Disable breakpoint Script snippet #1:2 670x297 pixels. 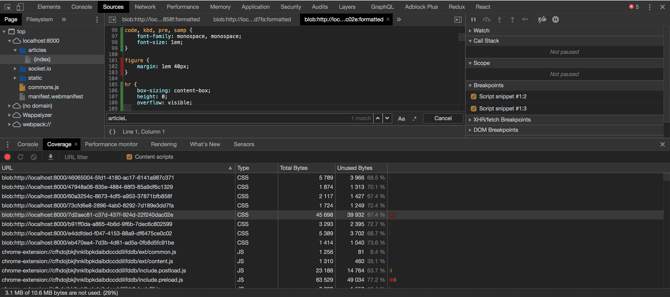474,96
